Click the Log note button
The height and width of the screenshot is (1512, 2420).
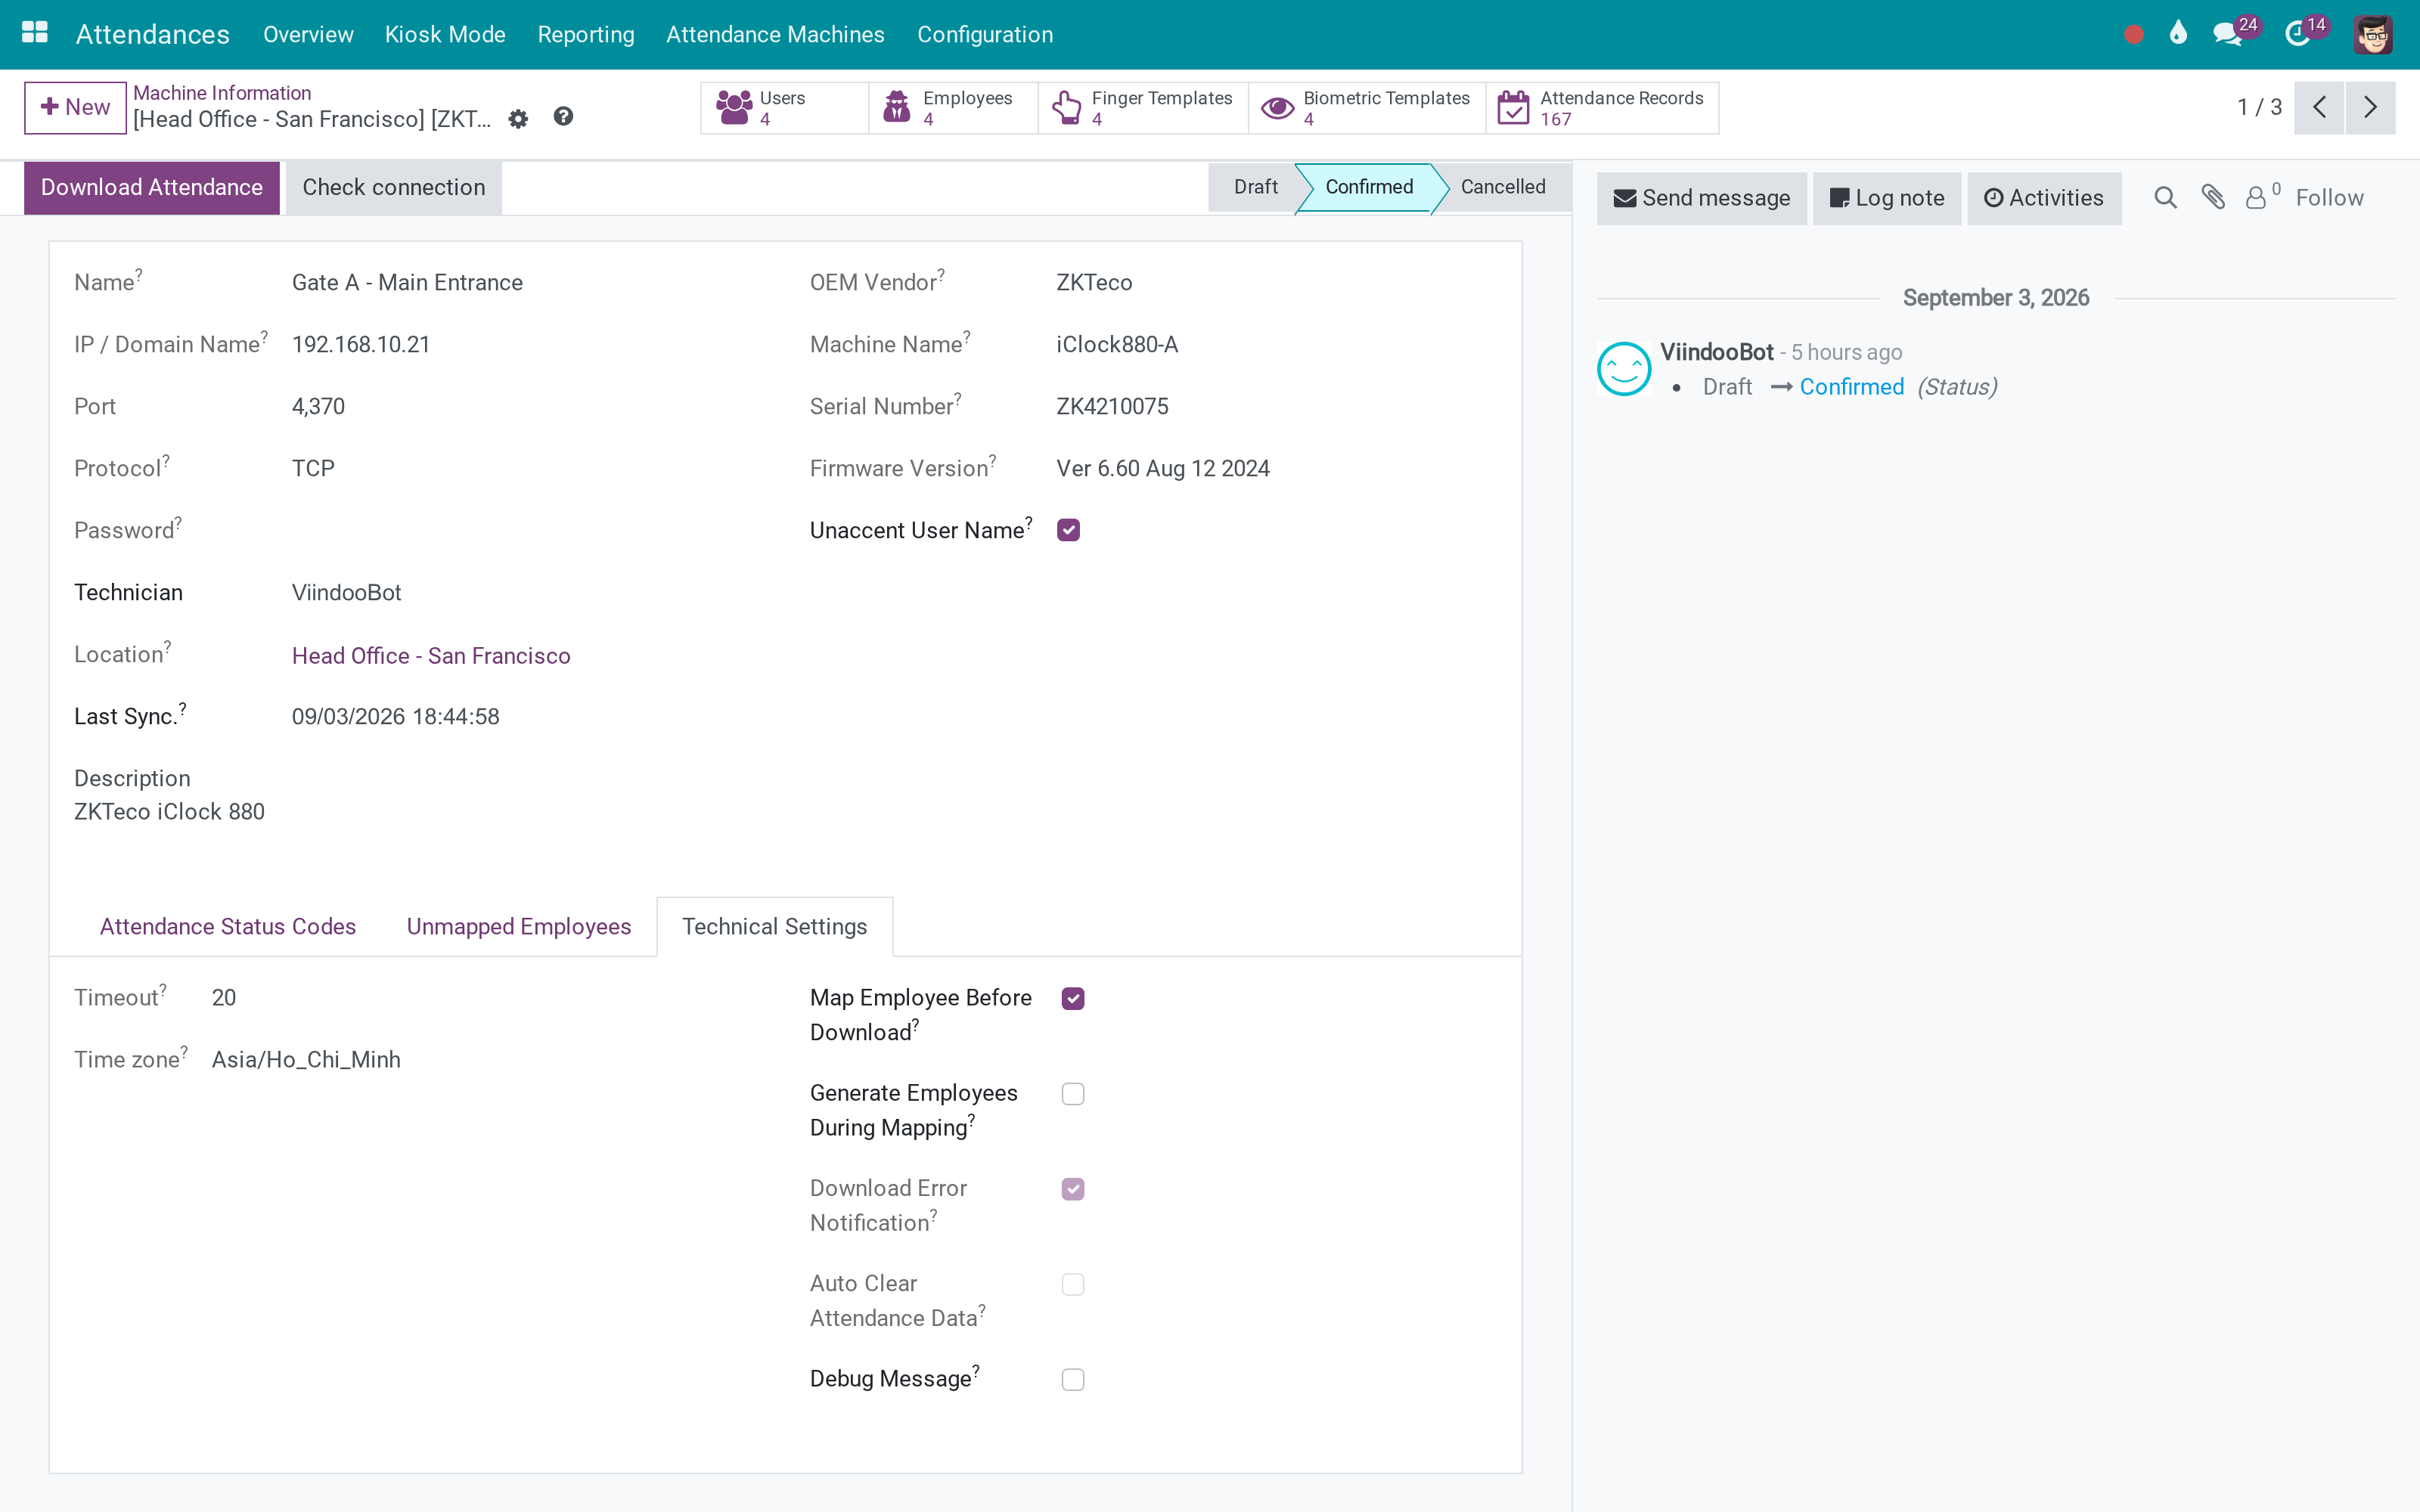[1887, 198]
